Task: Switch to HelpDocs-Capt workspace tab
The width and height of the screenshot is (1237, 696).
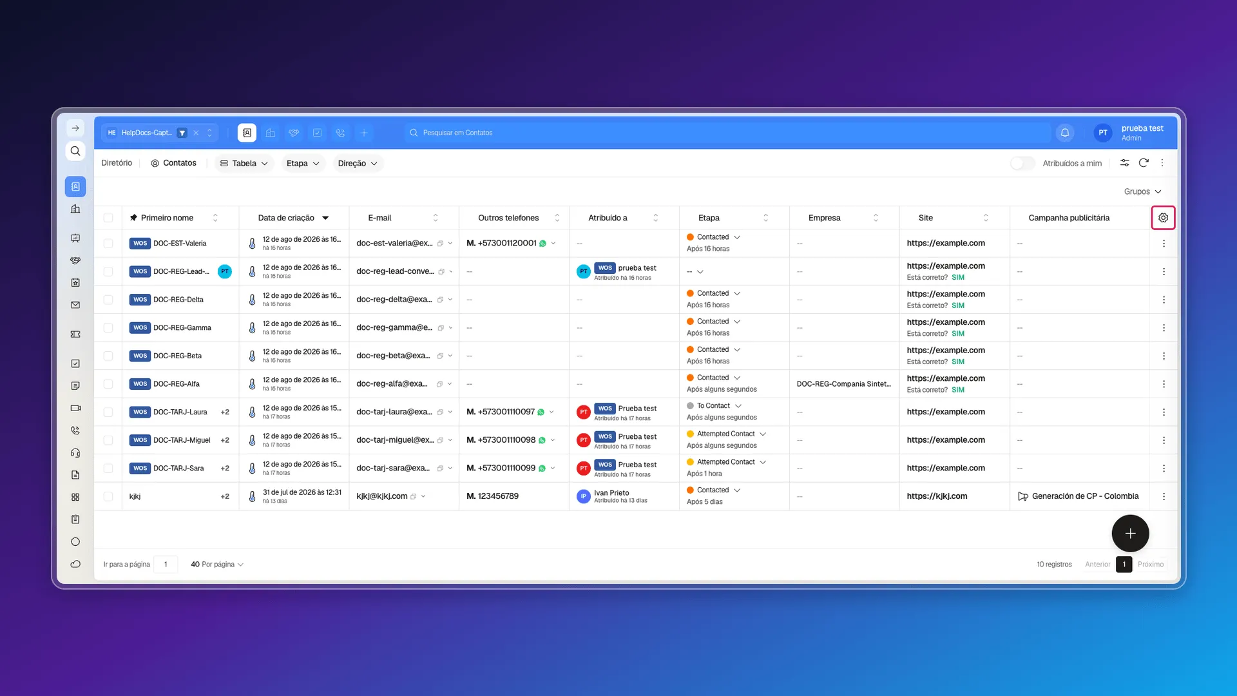Action: (147, 133)
